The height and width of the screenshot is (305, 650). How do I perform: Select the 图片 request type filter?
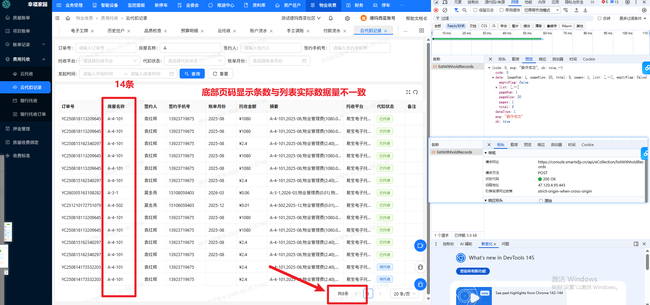point(515,26)
